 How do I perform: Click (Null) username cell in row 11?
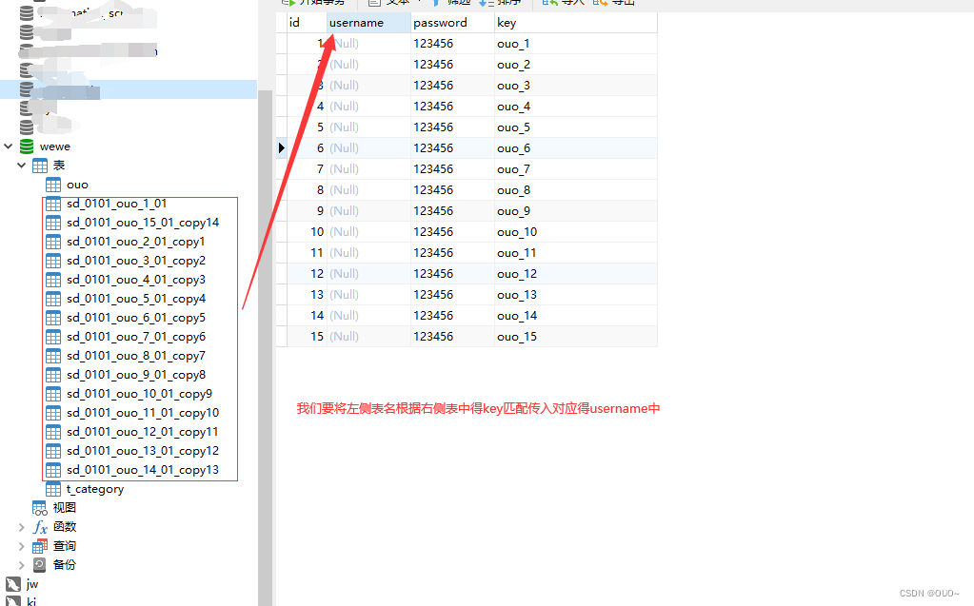click(369, 253)
